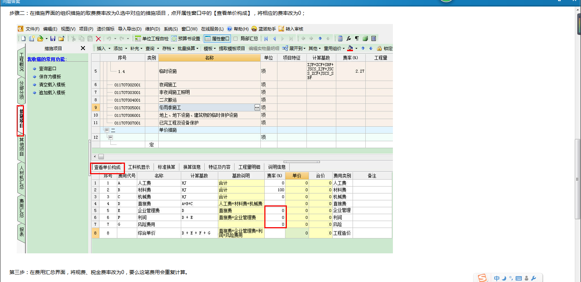This screenshot has width=581, height=282.
Task: Open the Sogou soft keyboard icon
Action: click(519, 278)
